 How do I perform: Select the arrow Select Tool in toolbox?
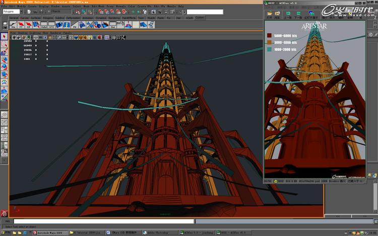[x=4, y=37]
